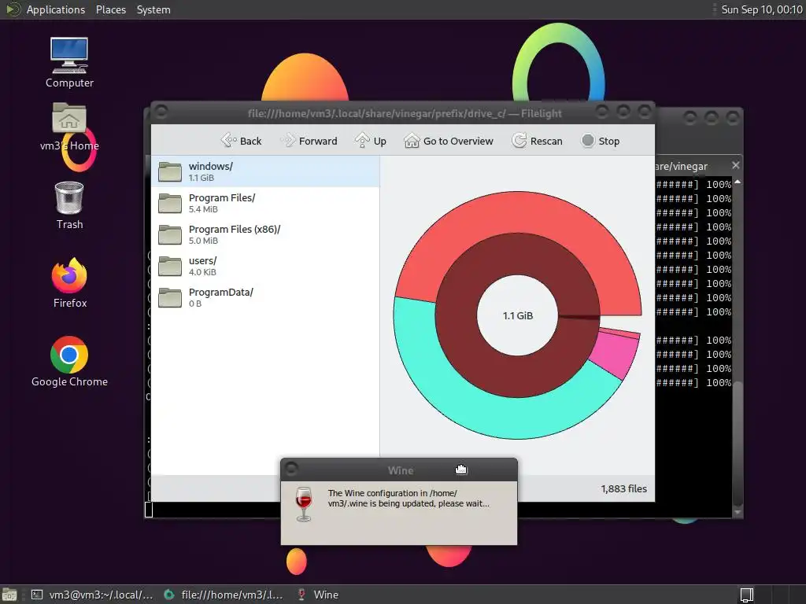Click the terminal scrollbar down arrow

[x=738, y=512]
